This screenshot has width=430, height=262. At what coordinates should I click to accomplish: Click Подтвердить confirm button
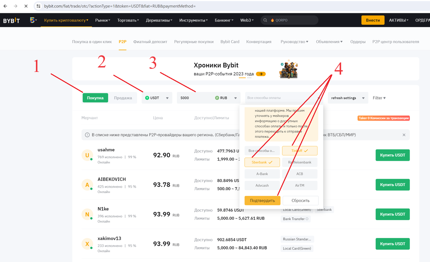(262, 200)
